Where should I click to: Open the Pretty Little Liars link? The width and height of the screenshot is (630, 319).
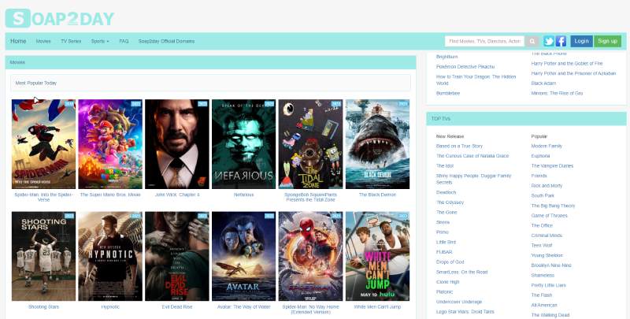coord(548,285)
